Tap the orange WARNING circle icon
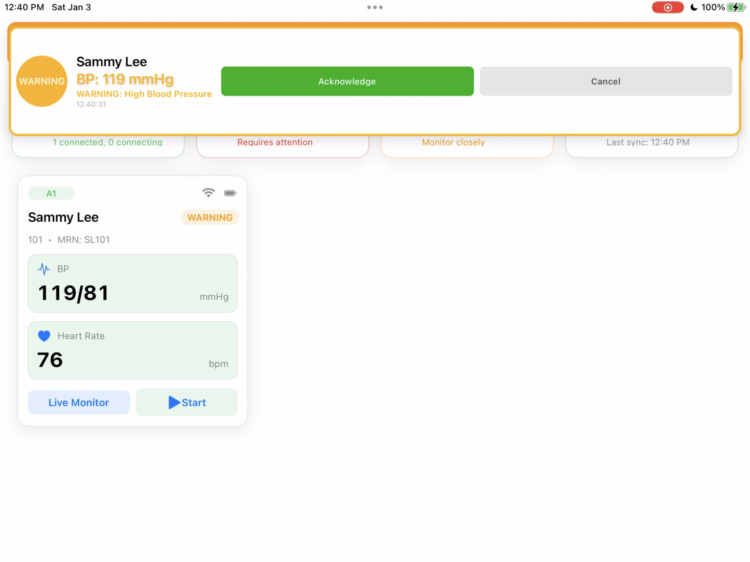The image size is (750, 562). [x=42, y=81]
